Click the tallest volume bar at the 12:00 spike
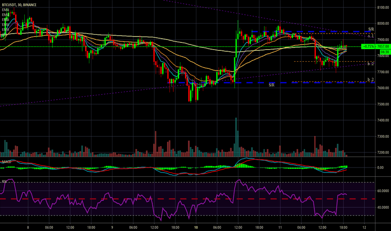Image resolution: width=391 pixels, height=231 pixels. 236,137
